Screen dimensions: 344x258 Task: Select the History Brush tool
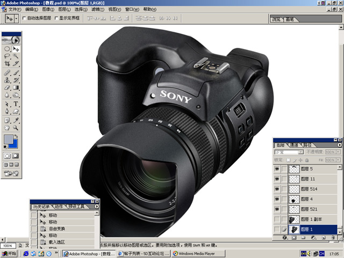tap(16, 80)
